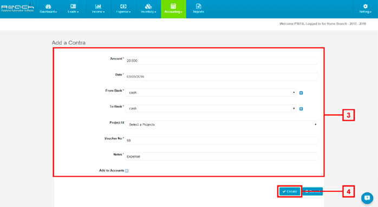Open the Inventory boxes icon menu

point(148,9)
